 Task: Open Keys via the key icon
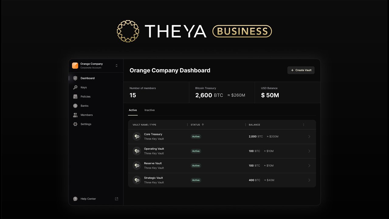tap(75, 87)
